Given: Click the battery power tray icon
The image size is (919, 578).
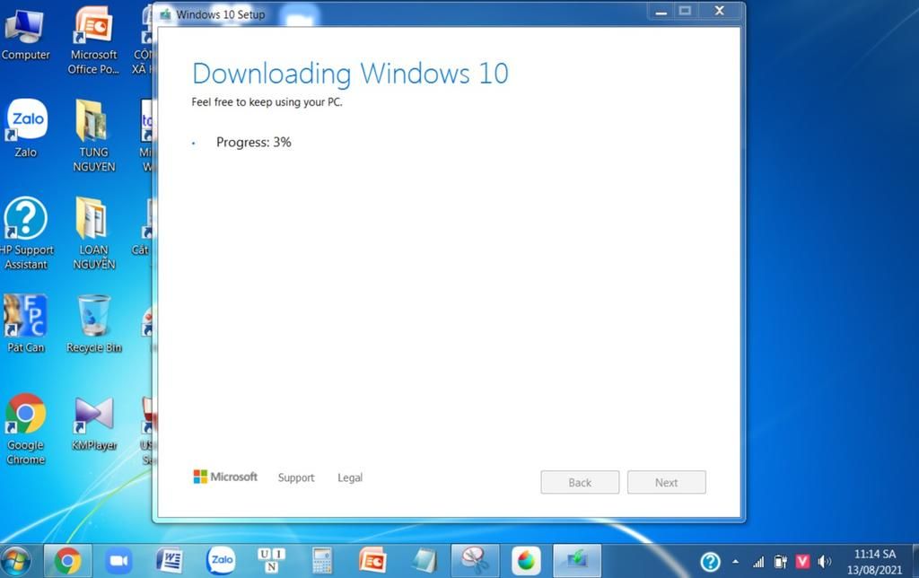Looking at the screenshot, I should pos(780,562).
